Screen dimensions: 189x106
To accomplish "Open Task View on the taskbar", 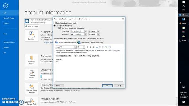I will [x=183, y=11].
